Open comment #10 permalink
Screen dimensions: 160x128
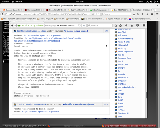pyautogui.click(x=106, y=104)
